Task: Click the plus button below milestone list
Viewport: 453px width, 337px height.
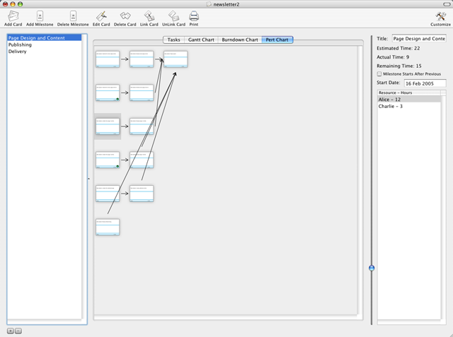Action: [11, 330]
